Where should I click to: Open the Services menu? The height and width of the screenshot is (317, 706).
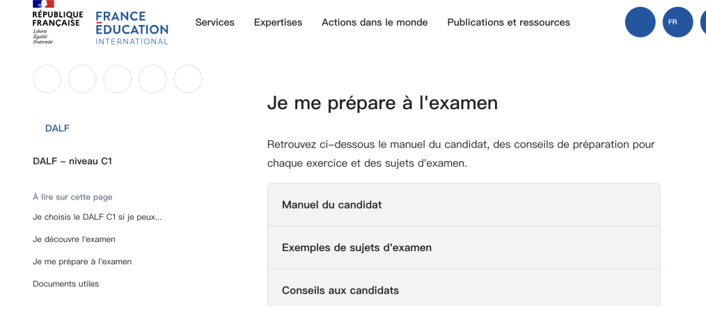(214, 22)
